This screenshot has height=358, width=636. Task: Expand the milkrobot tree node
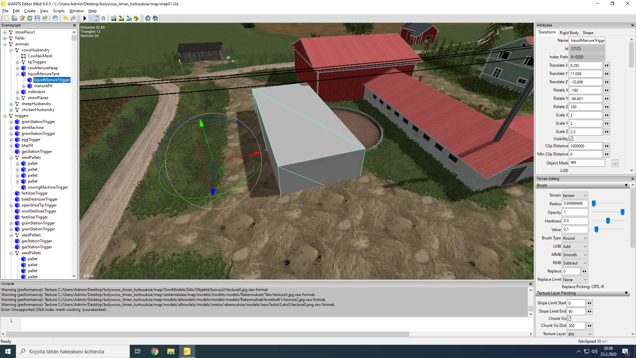point(18,92)
